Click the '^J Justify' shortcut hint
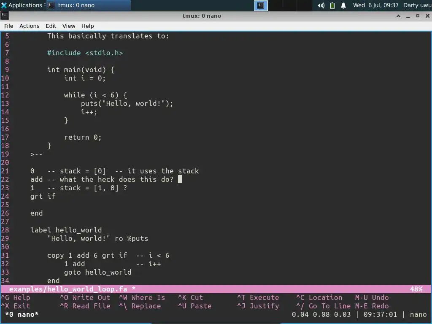 pos(258,306)
